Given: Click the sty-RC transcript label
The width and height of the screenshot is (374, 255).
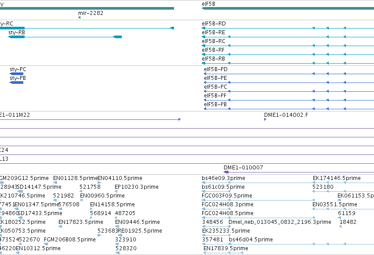Looking at the screenshot, I should (x=7, y=24).
